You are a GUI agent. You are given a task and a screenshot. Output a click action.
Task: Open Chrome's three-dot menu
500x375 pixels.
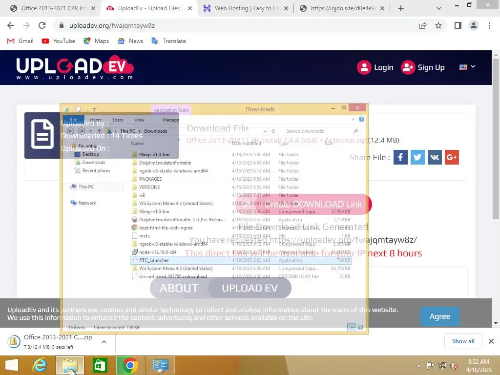point(489,25)
